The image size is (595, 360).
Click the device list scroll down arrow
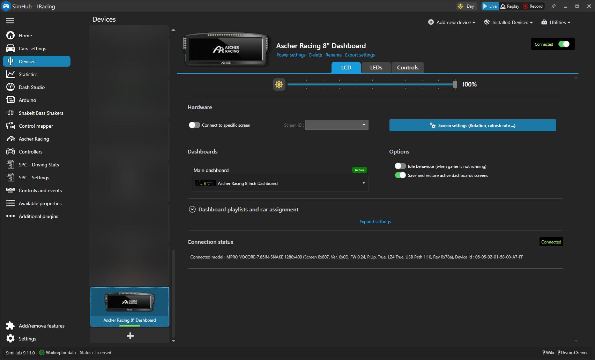(173, 341)
